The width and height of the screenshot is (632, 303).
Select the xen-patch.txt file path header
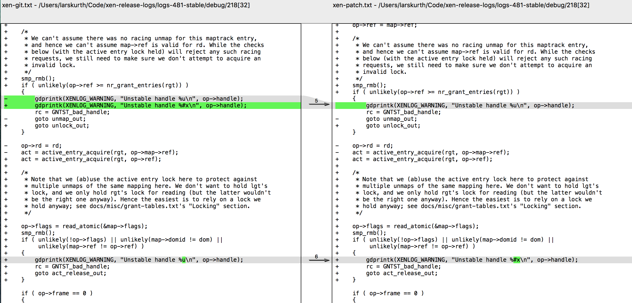click(461, 5)
